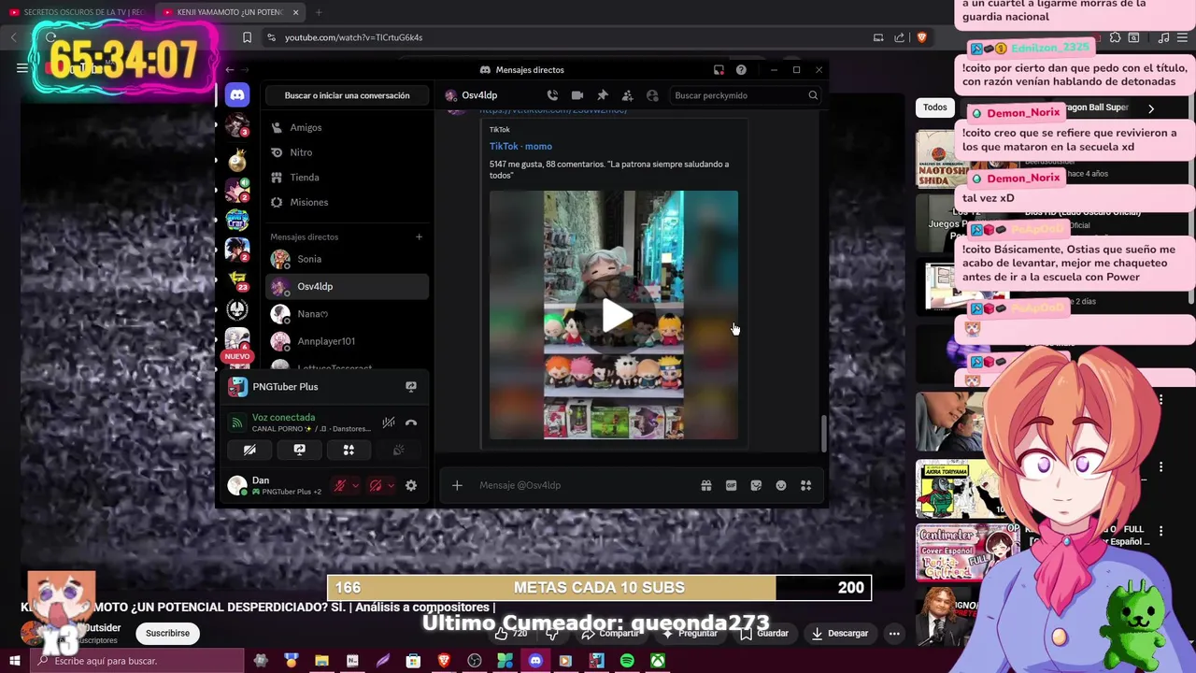This screenshot has height=673, width=1196.
Task: Select Todos filter chip on YouTube
Action: click(934, 107)
